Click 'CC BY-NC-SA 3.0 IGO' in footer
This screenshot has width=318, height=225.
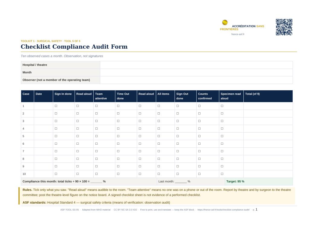125,210
